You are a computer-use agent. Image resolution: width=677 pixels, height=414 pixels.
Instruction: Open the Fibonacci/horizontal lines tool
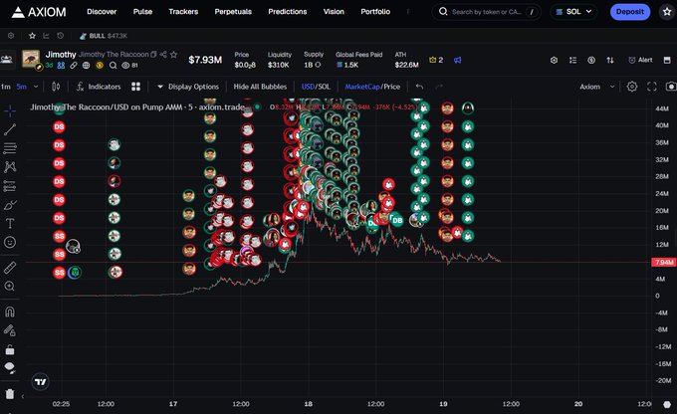click(10, 148)
